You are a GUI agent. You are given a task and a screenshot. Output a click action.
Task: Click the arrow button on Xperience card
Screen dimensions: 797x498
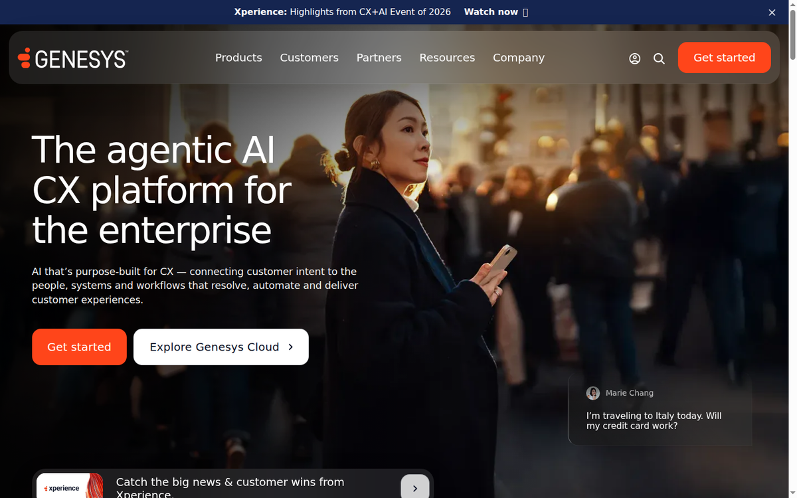[x=415, y=487]
